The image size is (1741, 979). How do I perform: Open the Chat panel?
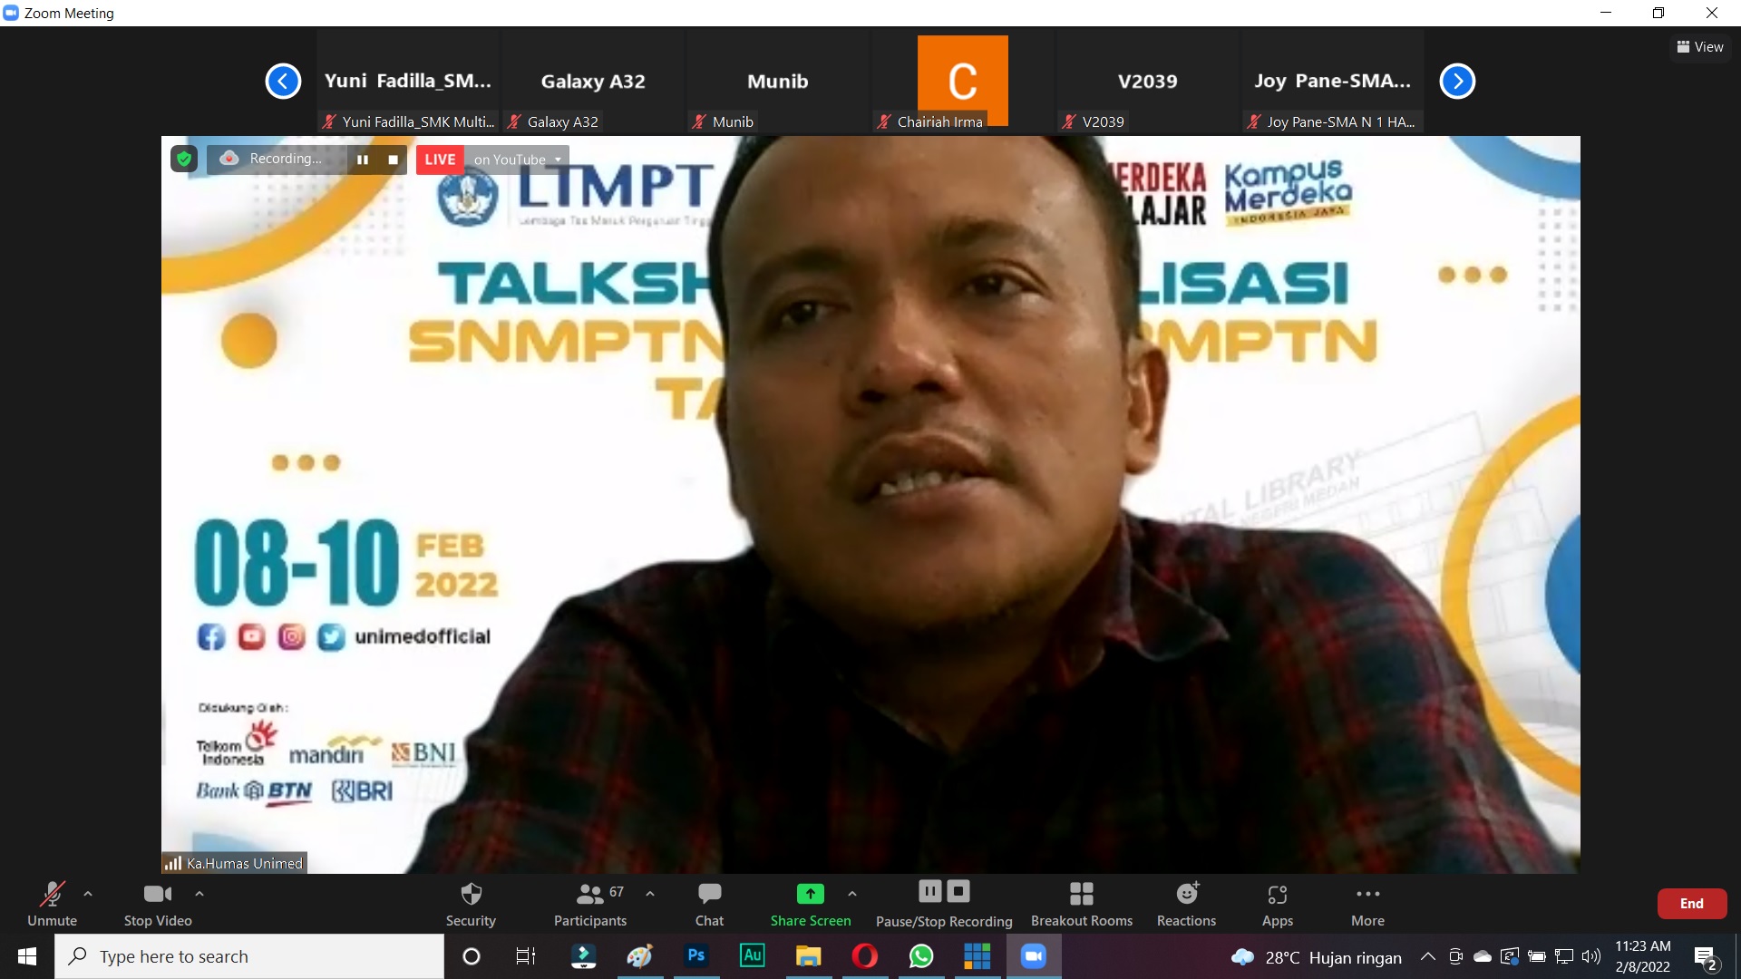tap(709, 904)
